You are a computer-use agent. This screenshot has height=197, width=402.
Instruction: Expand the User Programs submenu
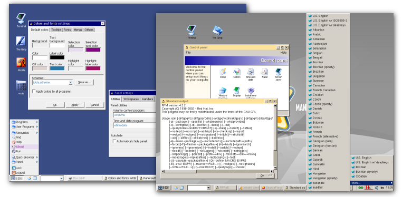(25, 126)
